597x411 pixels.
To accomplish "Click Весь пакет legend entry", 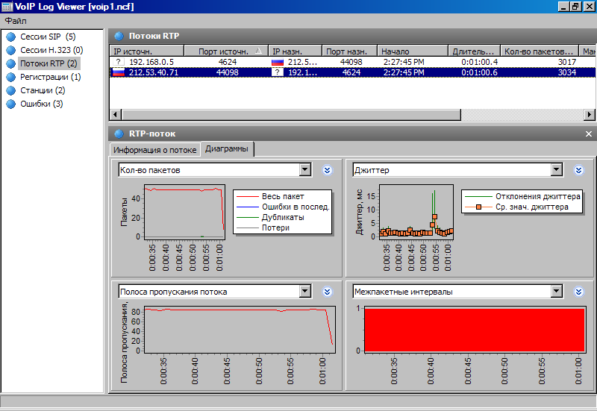I will [x=283, y=196].
